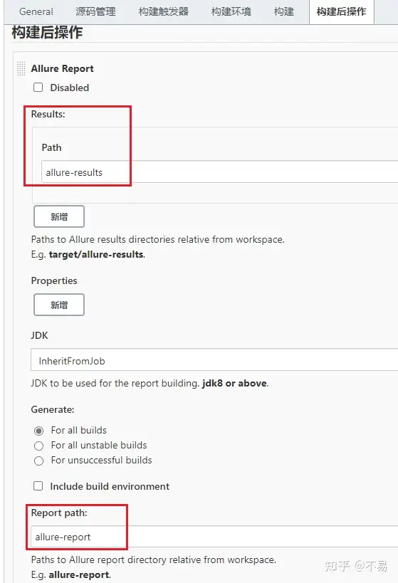Select For unsuccessful builds option

tap(38, 461)
